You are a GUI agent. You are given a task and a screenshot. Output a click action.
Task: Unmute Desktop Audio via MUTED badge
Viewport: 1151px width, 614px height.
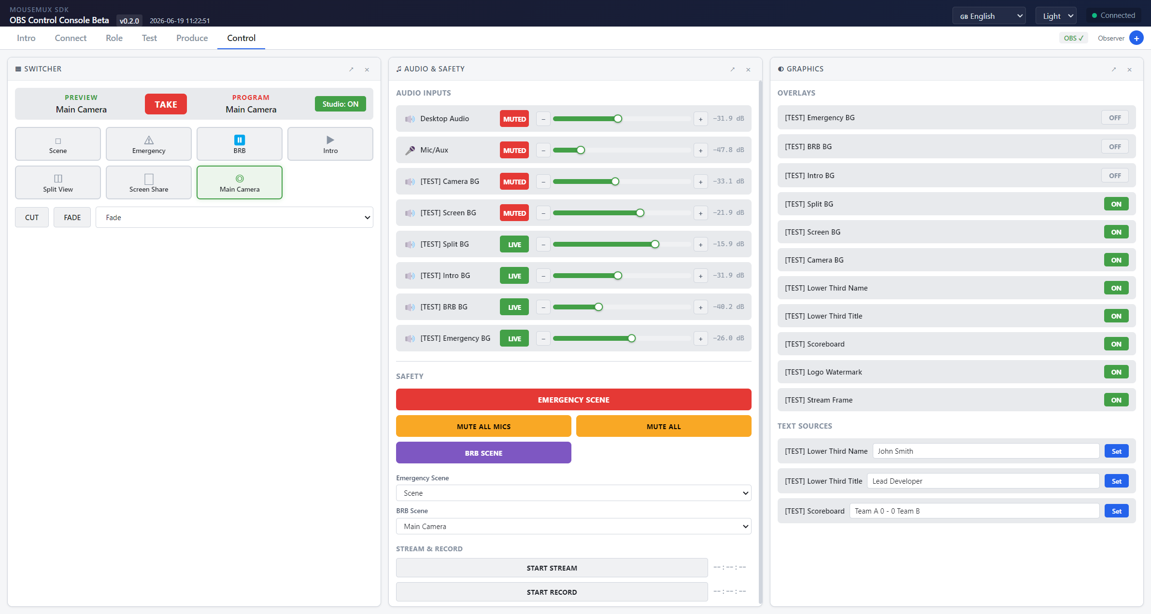click(514, 119)
